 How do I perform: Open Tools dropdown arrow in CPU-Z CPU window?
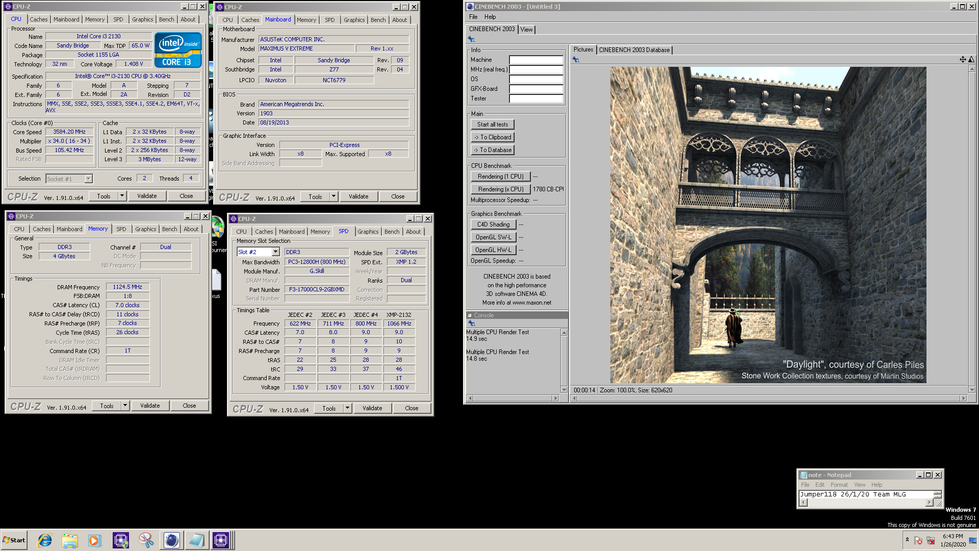point(122,196)
